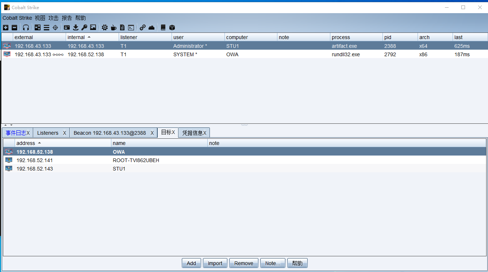488x272 pixels.
Task: Close the 事件日志 tab
Action: pyautogui.click(x=28, y=133)
